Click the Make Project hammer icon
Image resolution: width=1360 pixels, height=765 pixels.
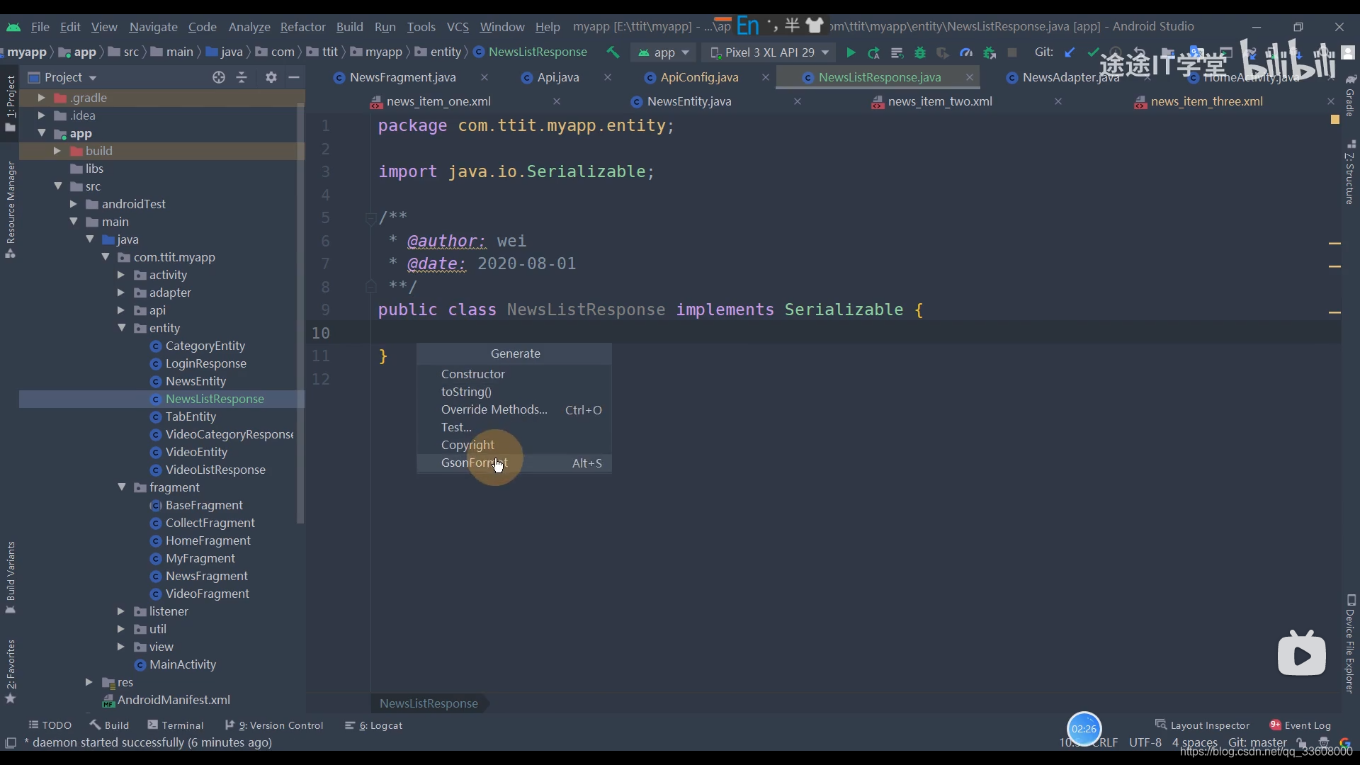613,52
